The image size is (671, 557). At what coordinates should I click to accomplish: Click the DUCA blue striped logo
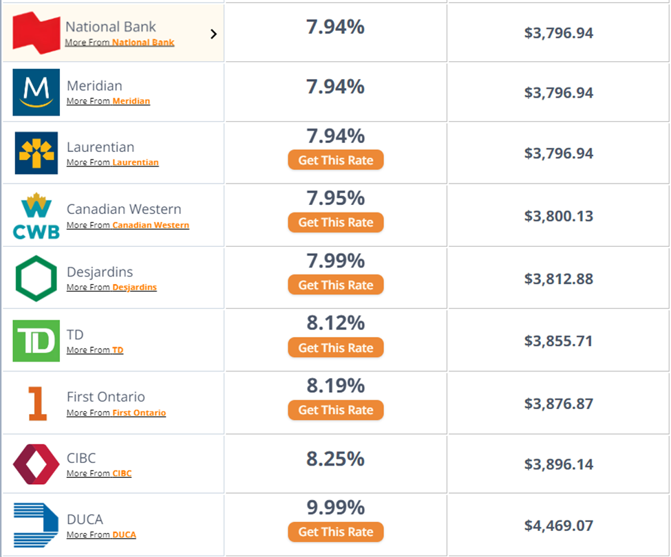pos(36,525)
